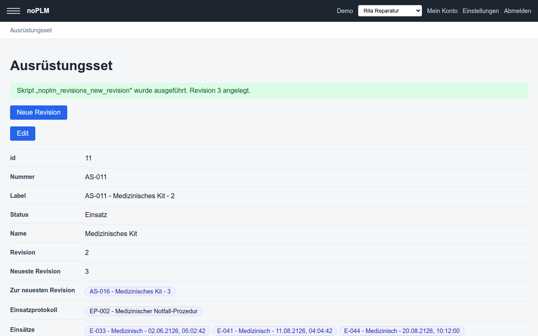Click the Nummer value AS-011
The width and height of the screenshot is (538, 336).
[x=96, y=177]
